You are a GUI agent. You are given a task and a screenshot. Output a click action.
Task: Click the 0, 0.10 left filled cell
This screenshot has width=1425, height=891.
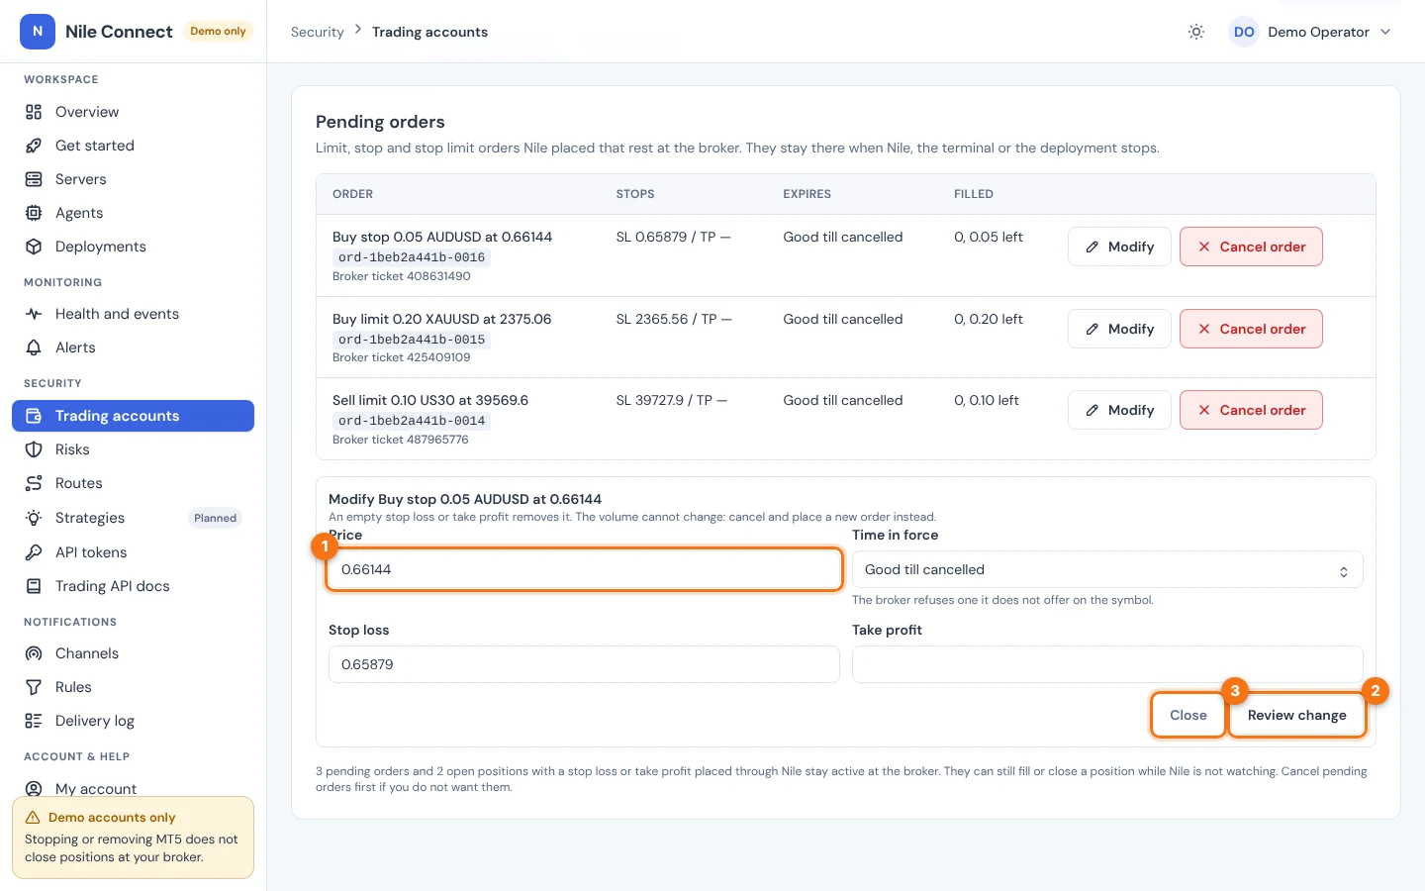click(987, 400)
